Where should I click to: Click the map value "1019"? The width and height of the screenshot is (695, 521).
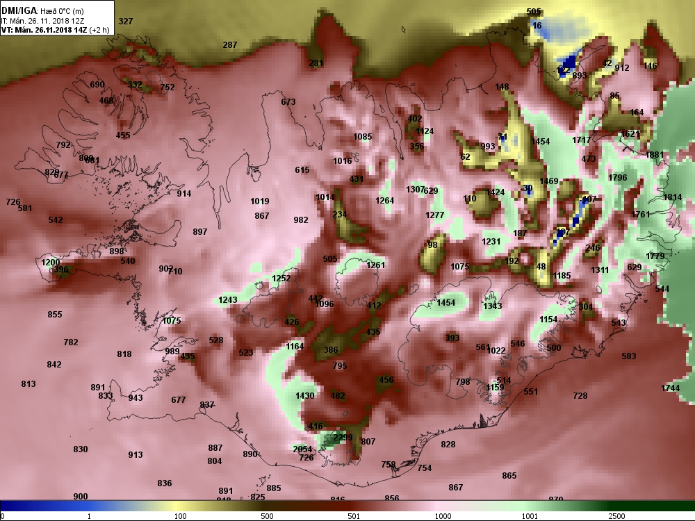click(260, 201)
